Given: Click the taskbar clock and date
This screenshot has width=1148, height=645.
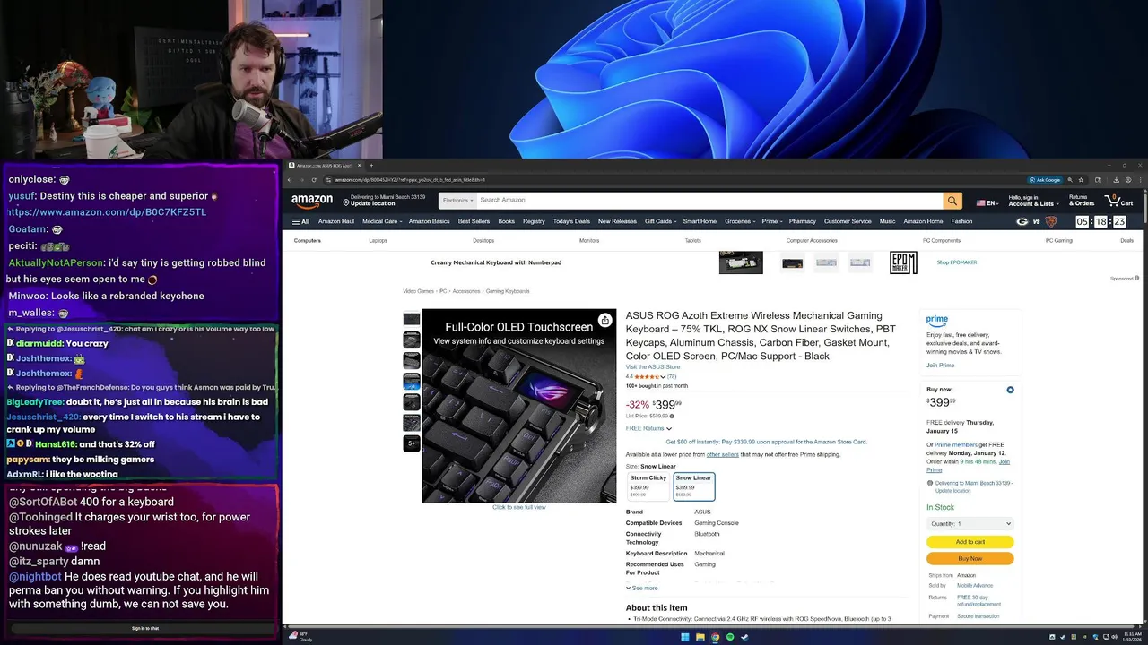Looking at the screenshot, I should click(x=1131, y=637).
